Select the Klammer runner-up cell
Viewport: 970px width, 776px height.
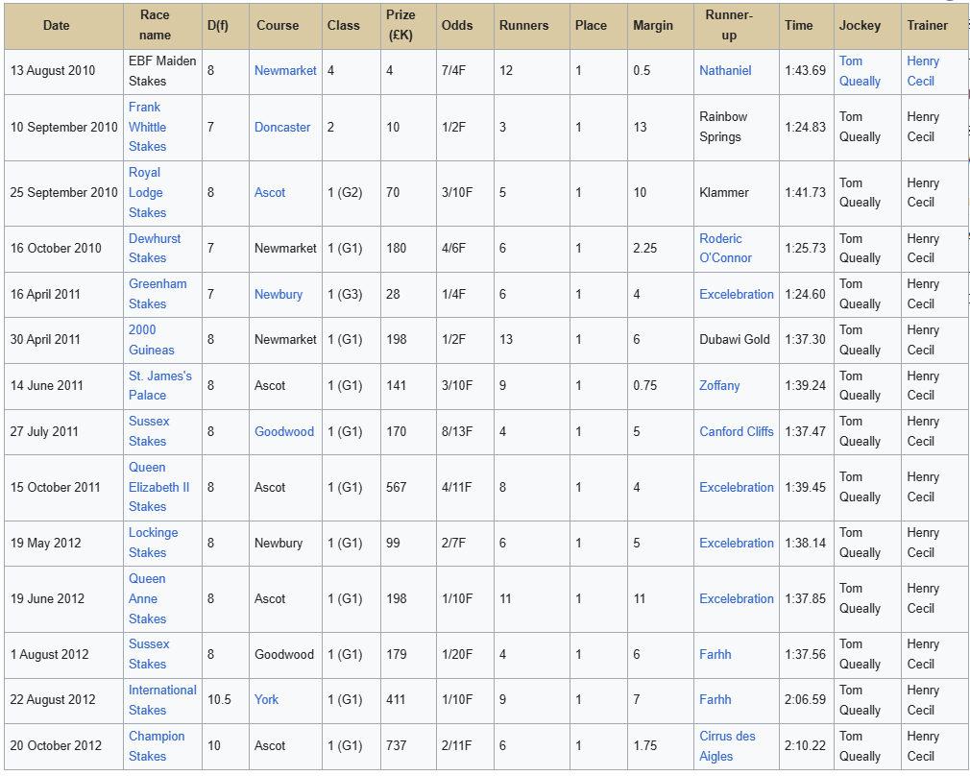coord(737,193)
